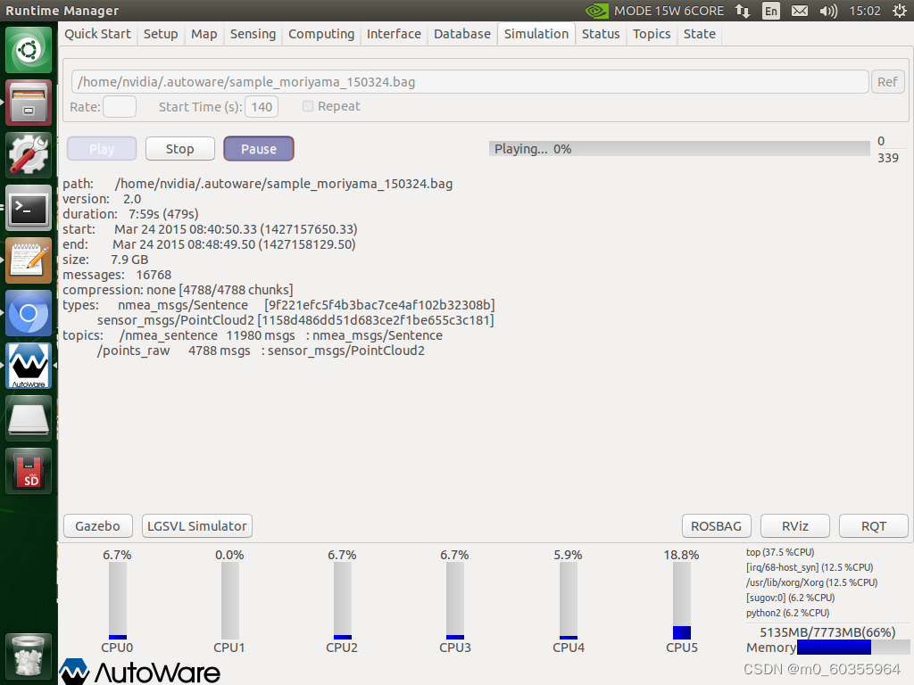Open the sound volume indicator
Screen dimensions: 914x685
pyautogui.click(x=827, y=11)
